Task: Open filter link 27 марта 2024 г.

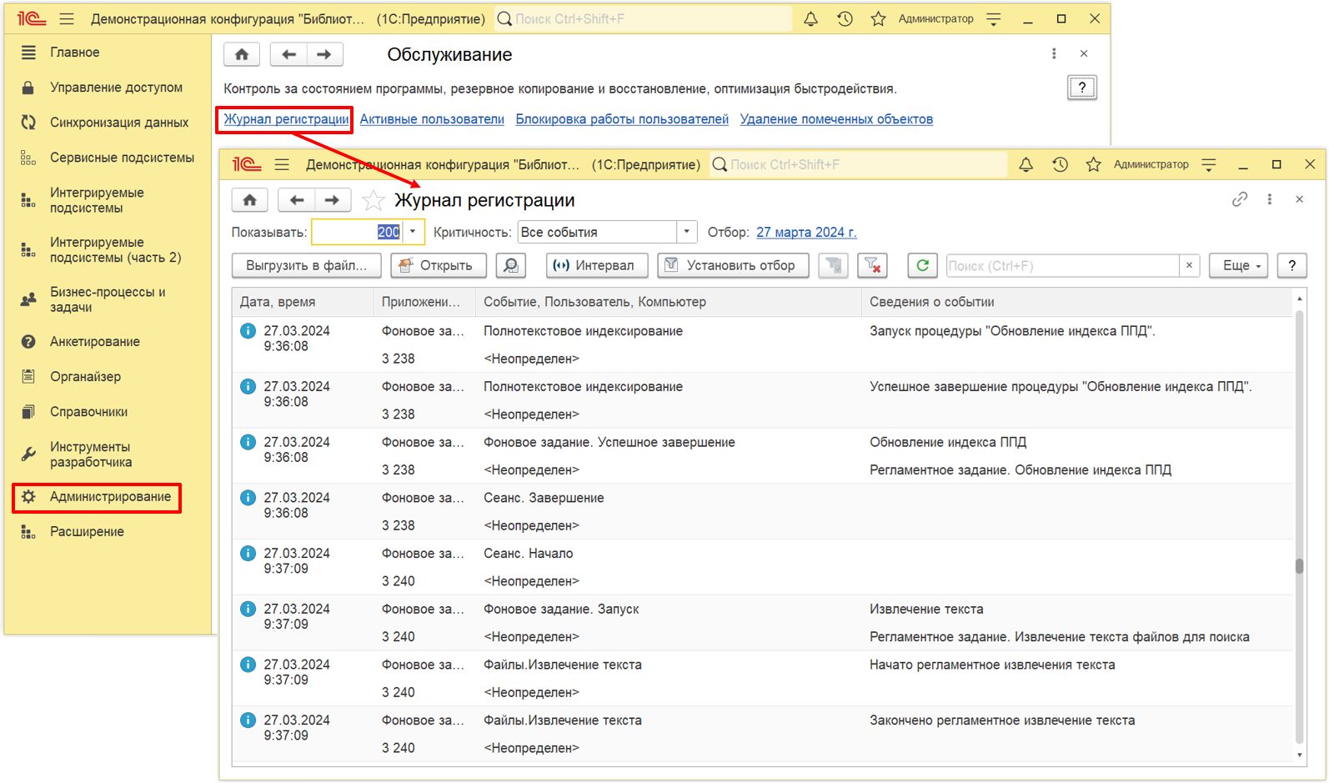Action: pyautogui.click(x=806, y=233)
